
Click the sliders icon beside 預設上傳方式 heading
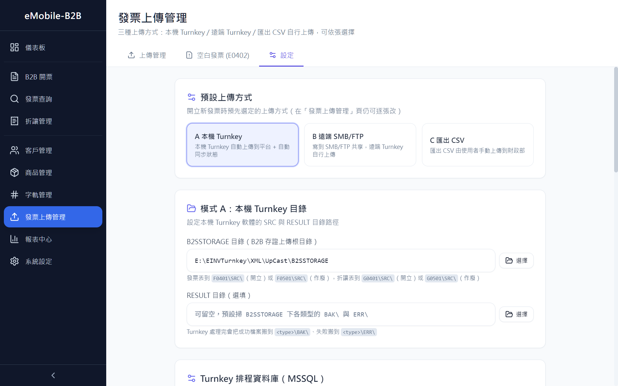[192, 97]
